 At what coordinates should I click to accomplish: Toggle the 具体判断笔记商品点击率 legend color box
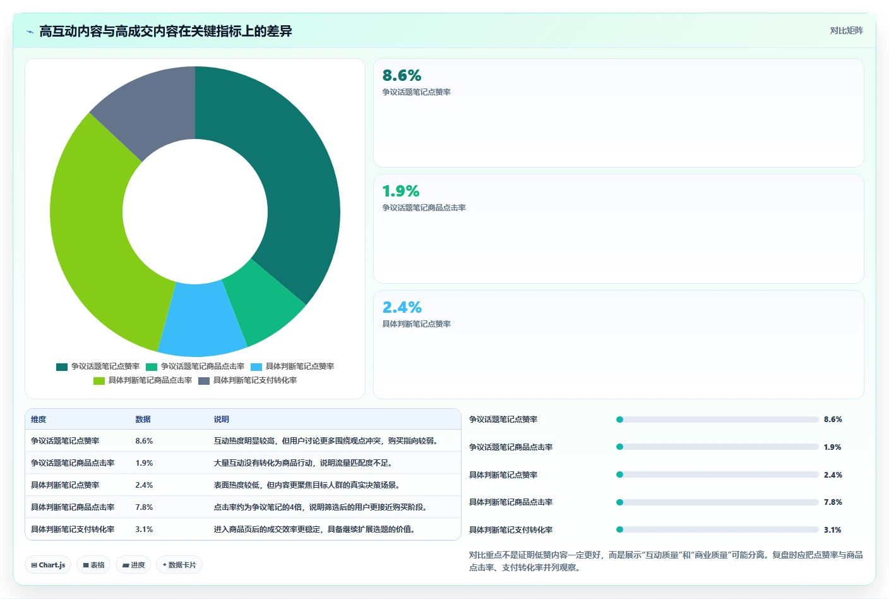[x=99, y=380]
